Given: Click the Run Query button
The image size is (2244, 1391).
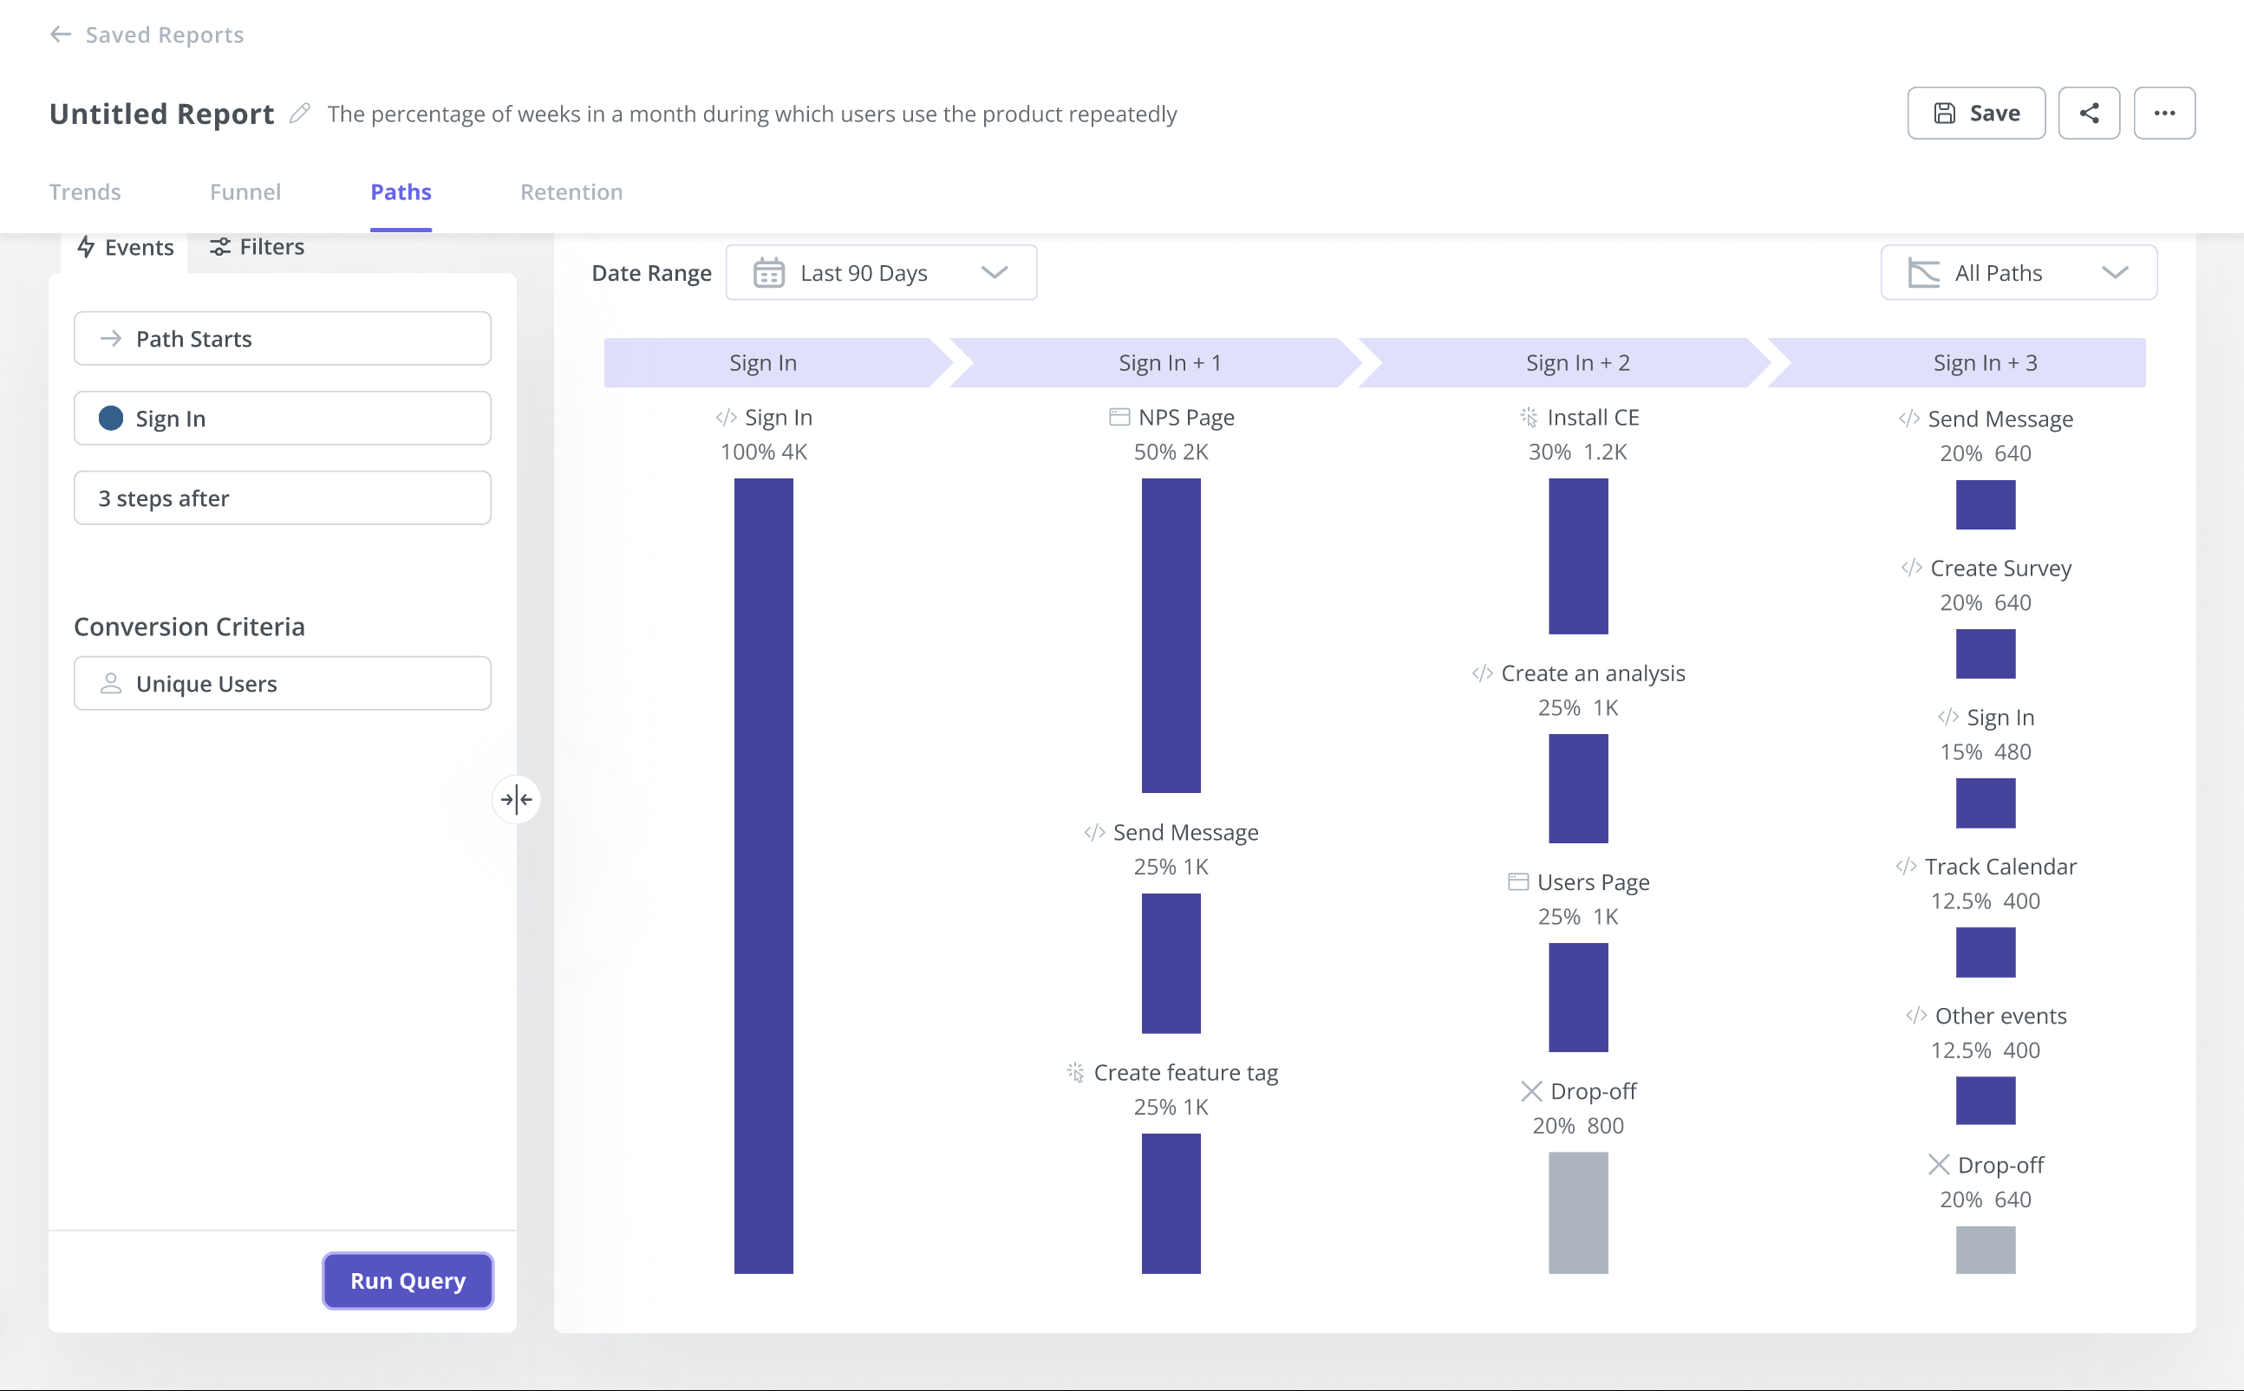Looking at the screenshot, I should [x=407, y=1280].
